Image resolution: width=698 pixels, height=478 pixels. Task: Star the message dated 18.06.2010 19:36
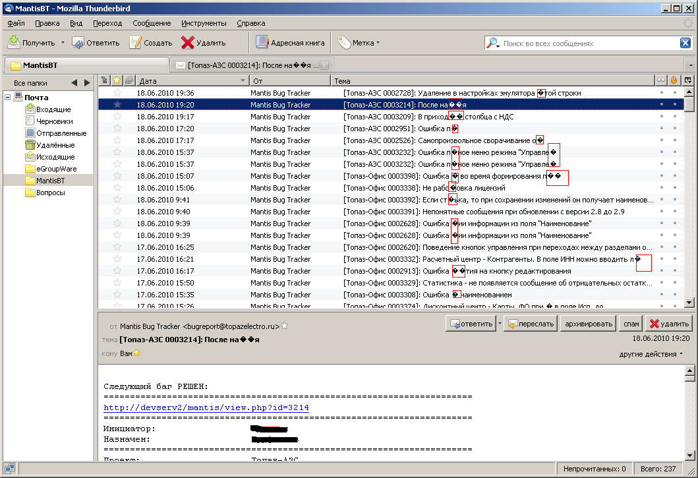[x=117, y=93]
